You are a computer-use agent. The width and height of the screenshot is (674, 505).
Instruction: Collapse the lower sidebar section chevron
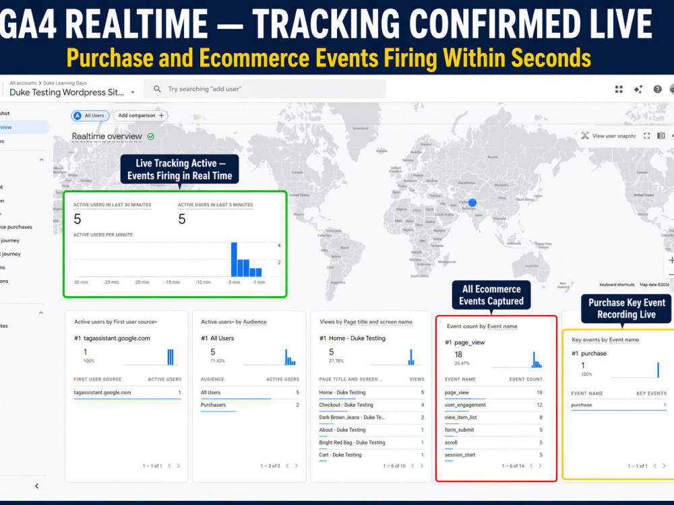(41, 312)
